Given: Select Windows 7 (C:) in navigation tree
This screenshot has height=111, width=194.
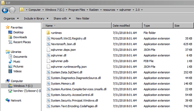Looking at the screenshot, I should click(x=21, y=86).
